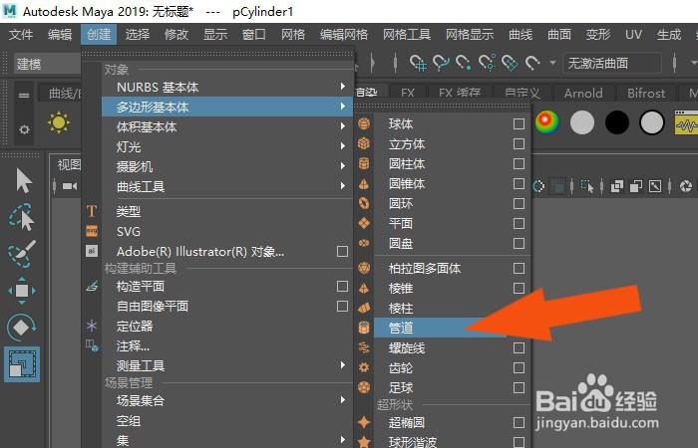This screenshot has height=448, width=698.
Task: Open the Cube (立方体) options box
Action: pos(519,143)
